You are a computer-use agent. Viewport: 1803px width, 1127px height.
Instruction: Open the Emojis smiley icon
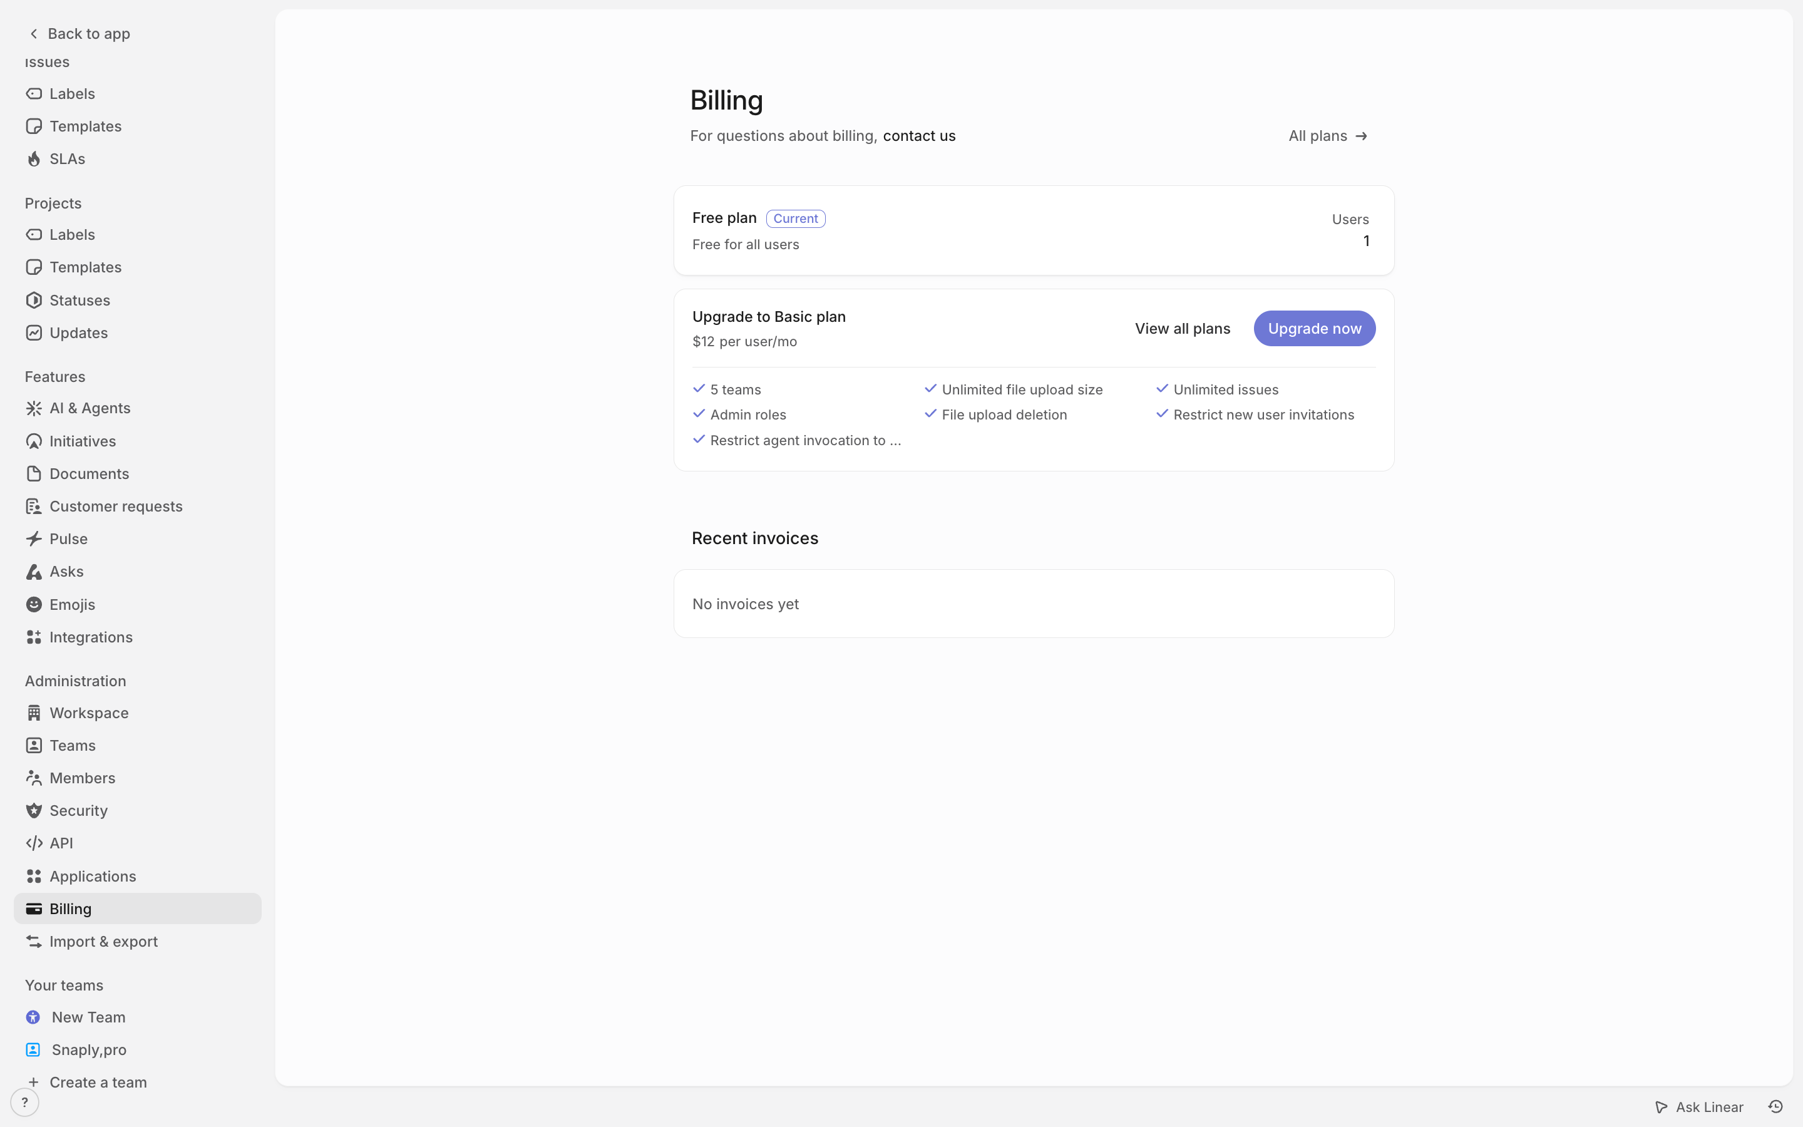click(x=34, y=604)
